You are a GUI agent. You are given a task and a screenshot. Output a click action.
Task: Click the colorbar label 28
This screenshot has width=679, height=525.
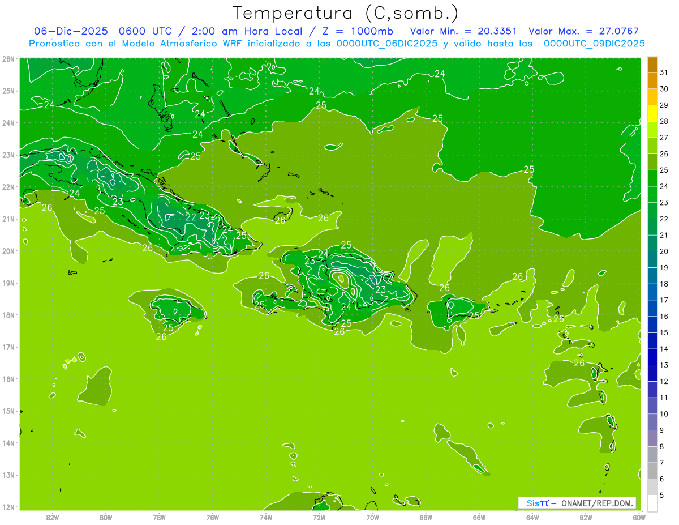point(664,121)
